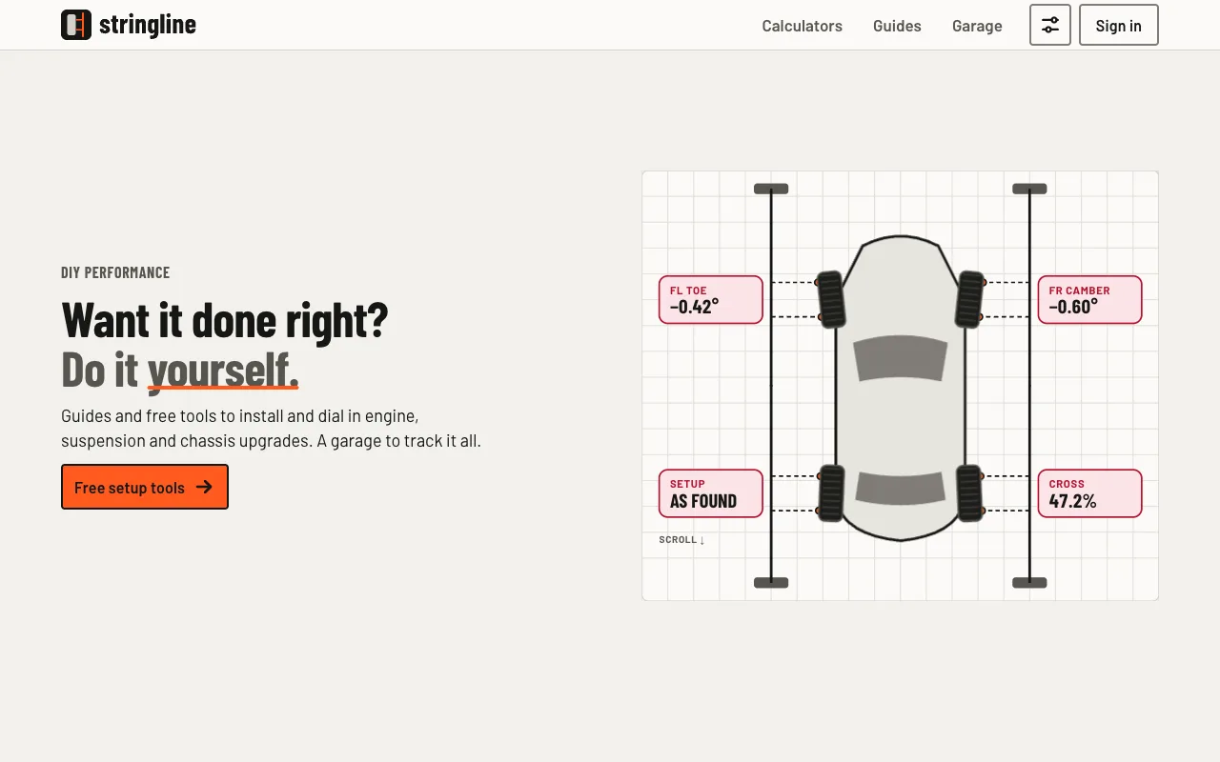Image resolution: width=1220 pixels, height=762 pixels.
Task: Go to the Guides page
Action: coord(897,26)
